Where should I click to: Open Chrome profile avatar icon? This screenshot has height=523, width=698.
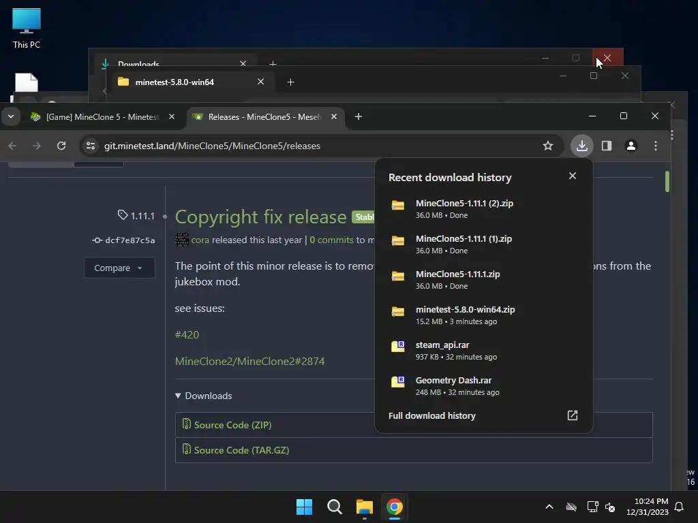[631, 146]
